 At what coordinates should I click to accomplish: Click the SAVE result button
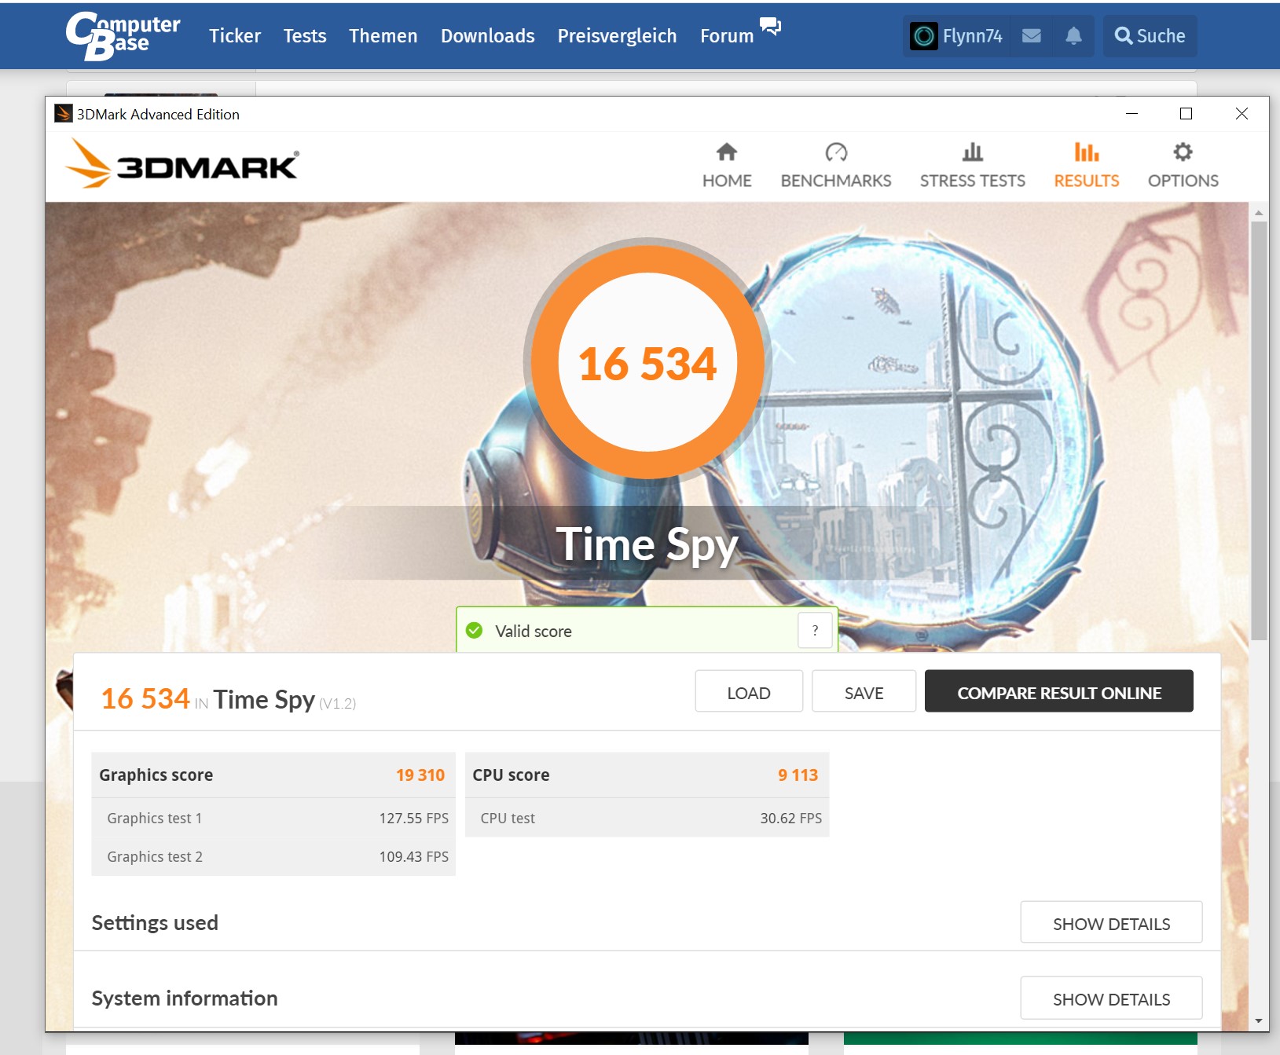[x=864, y=691]
